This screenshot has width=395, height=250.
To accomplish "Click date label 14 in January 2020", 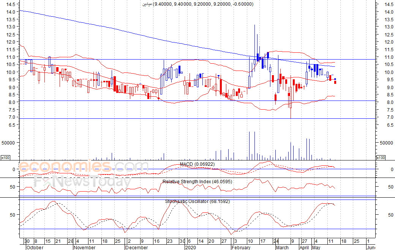I will click(201, 241).
